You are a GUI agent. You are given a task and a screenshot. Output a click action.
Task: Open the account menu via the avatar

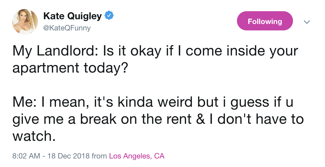[x=25, y=21]
